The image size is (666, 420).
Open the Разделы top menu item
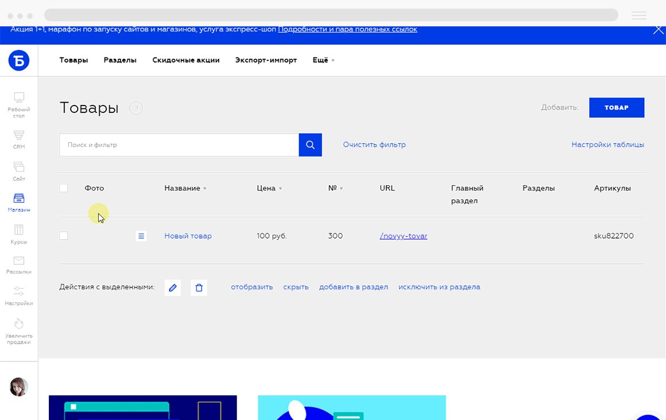120,60
